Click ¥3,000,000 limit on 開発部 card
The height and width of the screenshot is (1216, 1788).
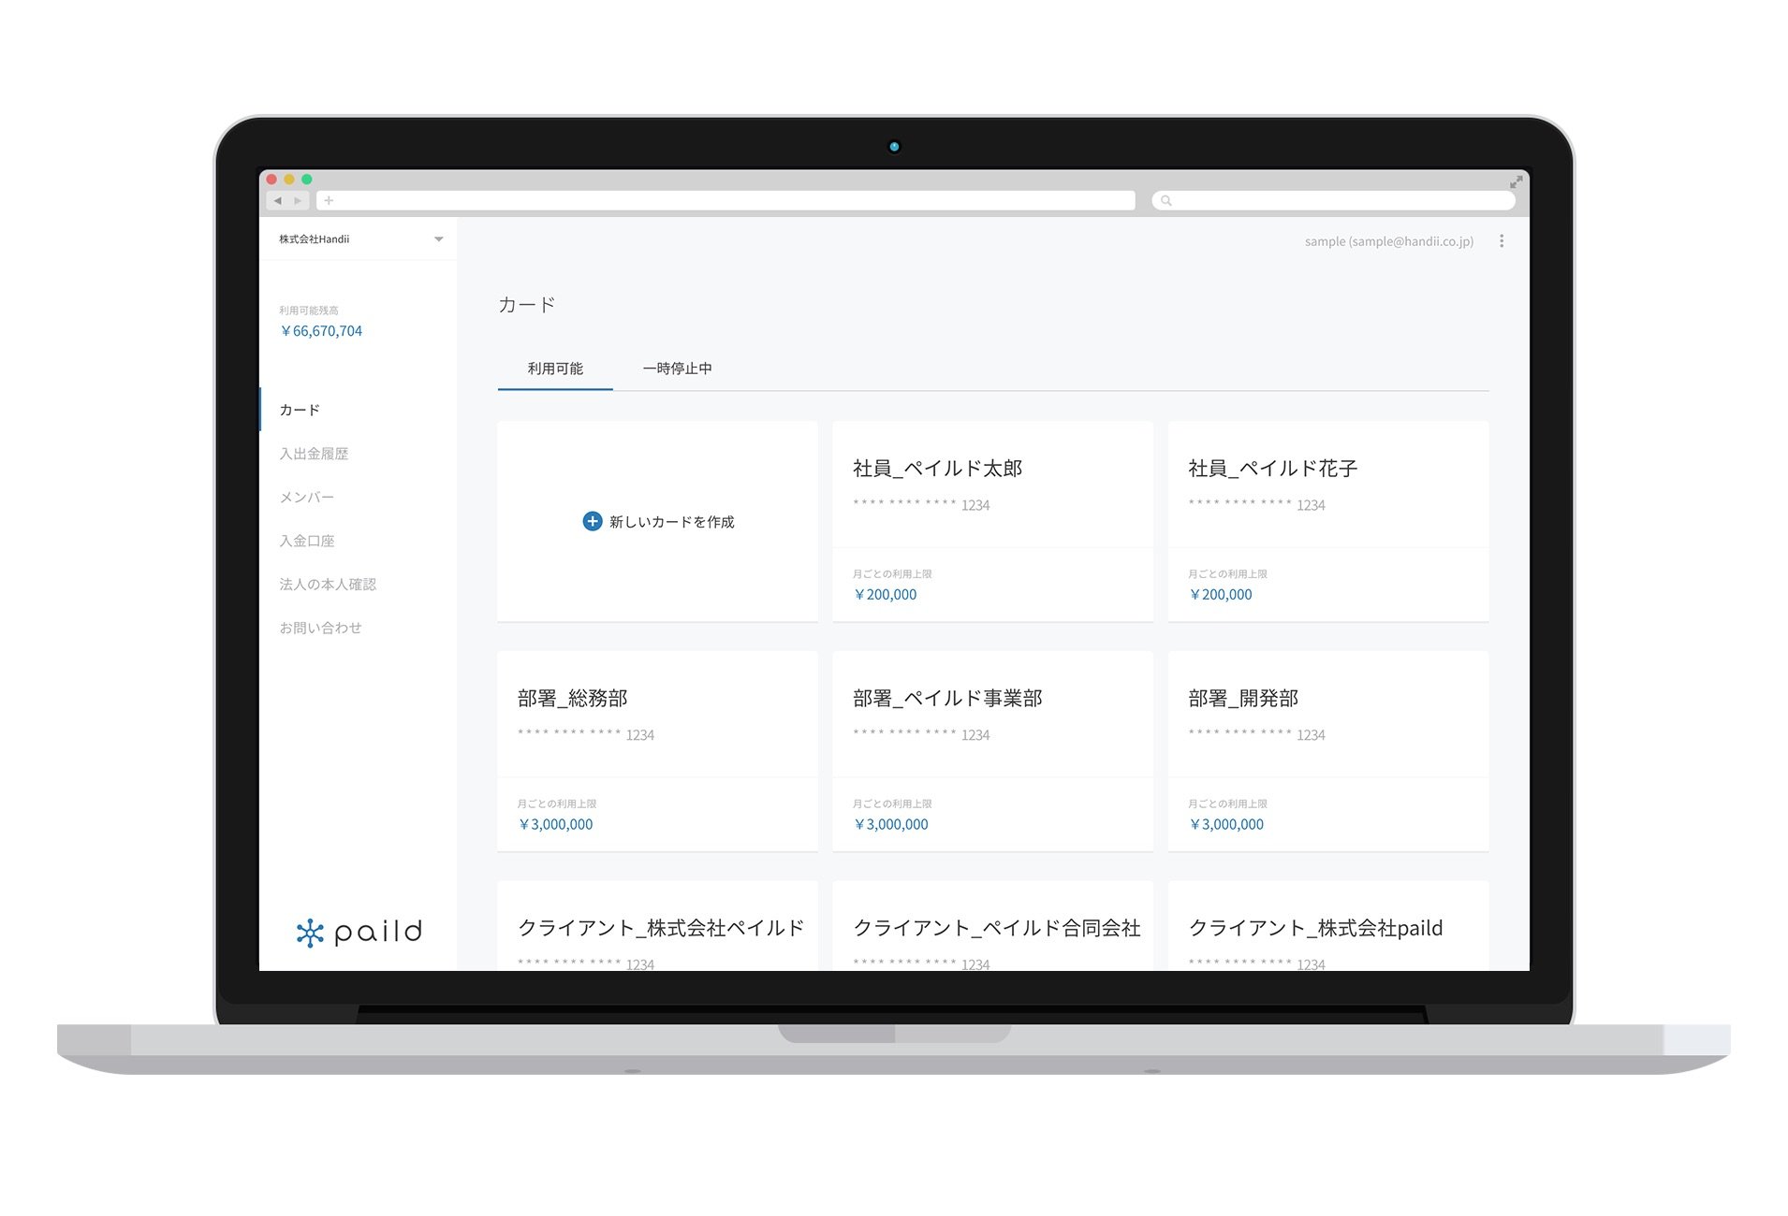[x=1225, y=825]
